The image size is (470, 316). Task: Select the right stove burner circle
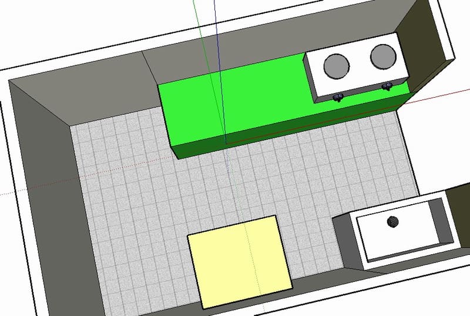[382, 55]
